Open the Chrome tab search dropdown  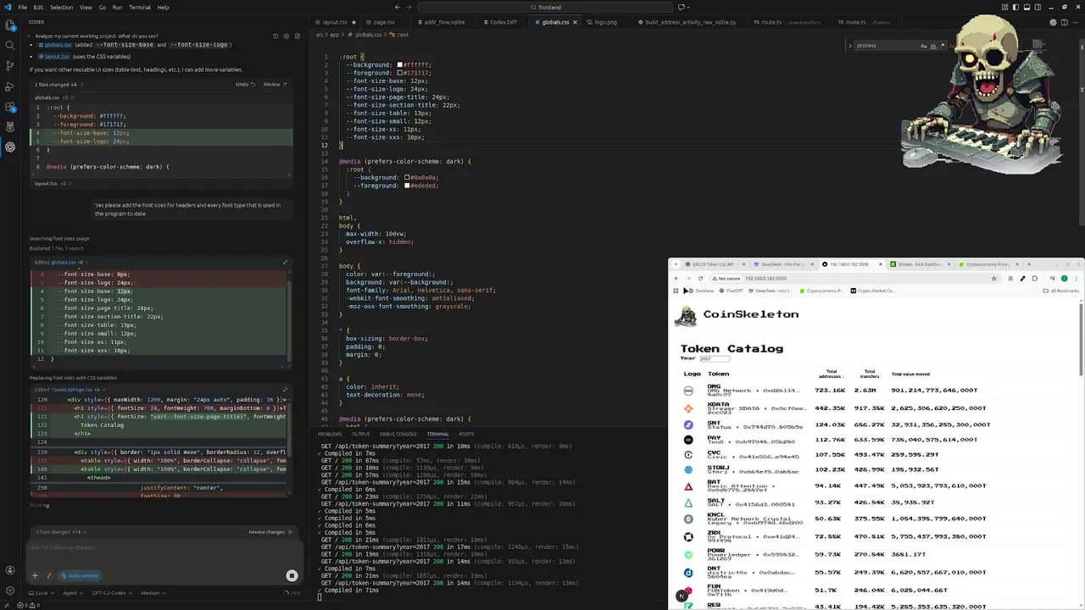click(676, 264)
